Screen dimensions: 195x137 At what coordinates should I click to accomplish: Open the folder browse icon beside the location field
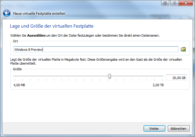184,49
